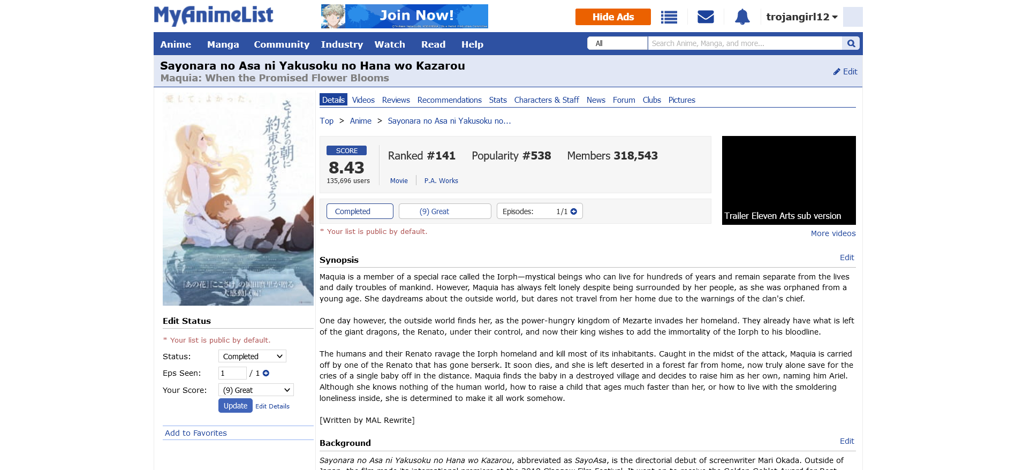Open user profile avatar
Image resolution: width=1016 pixels, height=470 pixels.
(853, 17)
